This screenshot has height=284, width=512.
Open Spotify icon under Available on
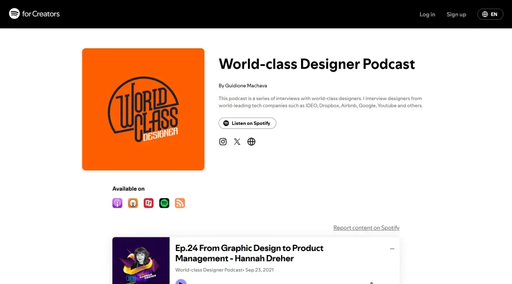(164, 203)
